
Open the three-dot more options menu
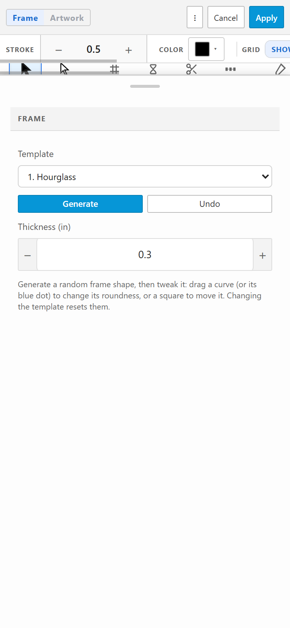(195, 17)
